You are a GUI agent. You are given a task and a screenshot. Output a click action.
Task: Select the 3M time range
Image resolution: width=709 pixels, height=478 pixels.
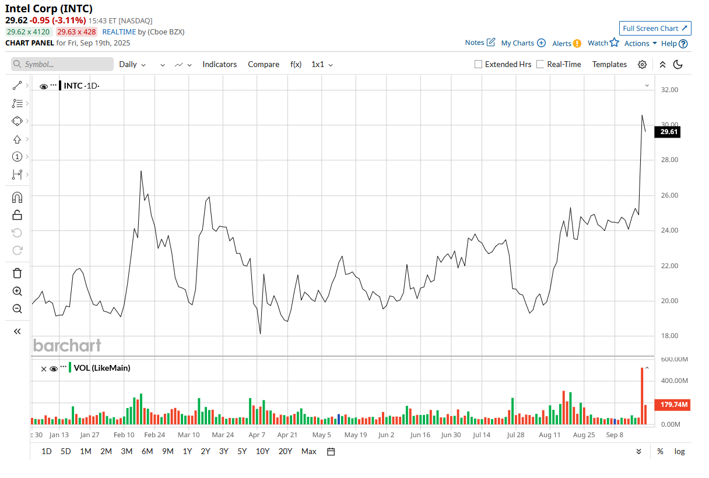click(127, 451)
